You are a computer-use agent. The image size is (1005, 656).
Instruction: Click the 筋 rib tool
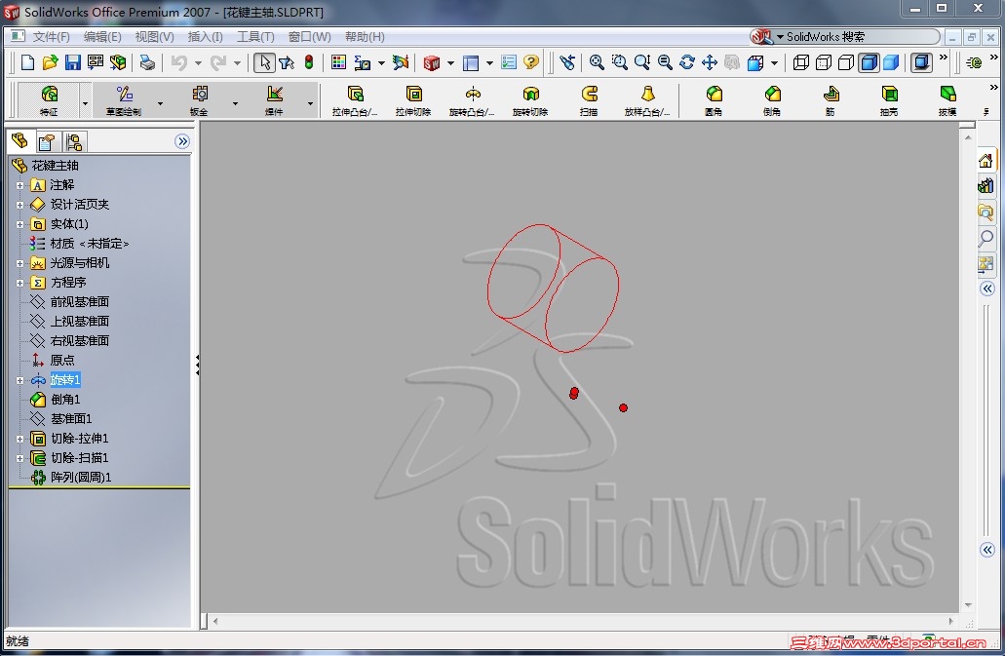pos(831,100)
